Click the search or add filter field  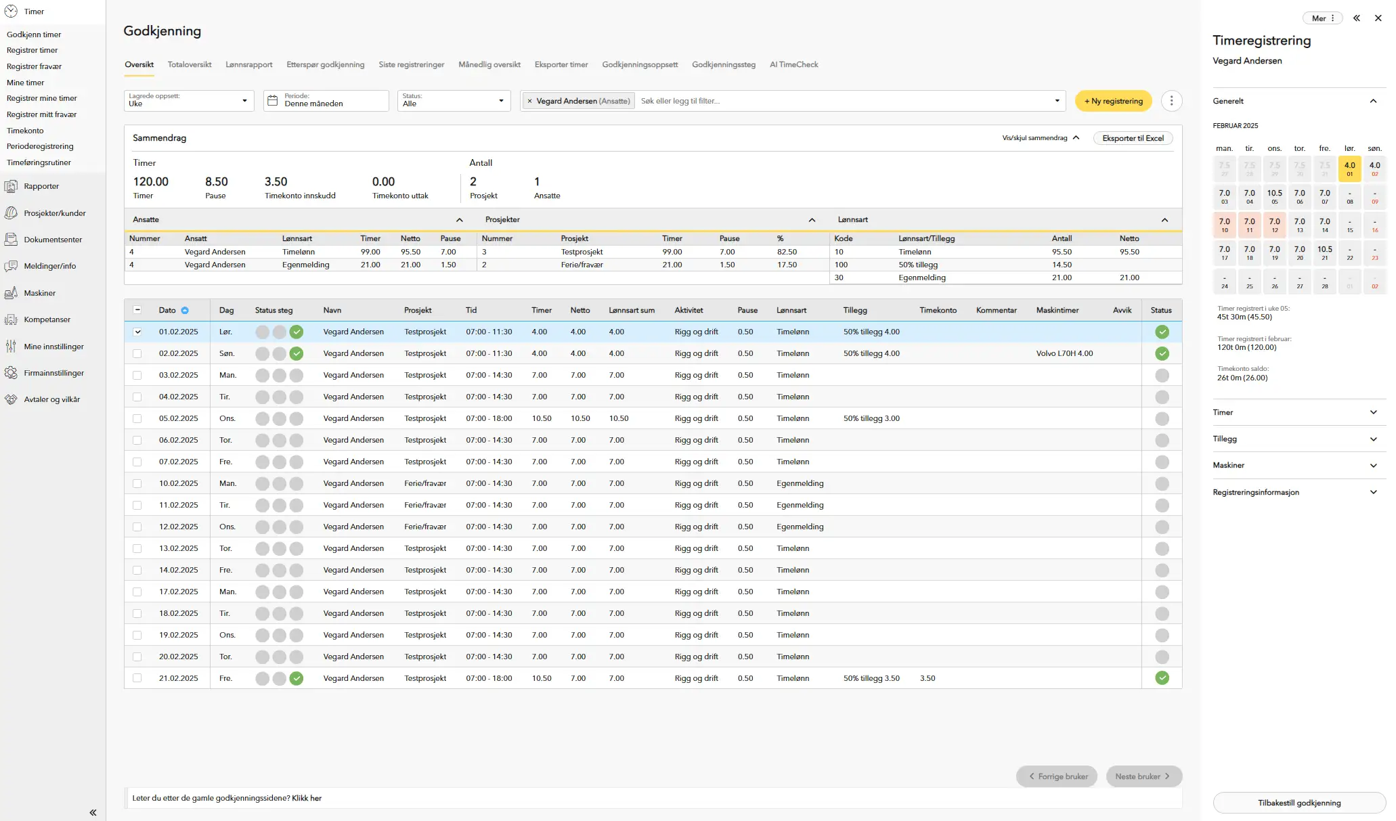tap(843, 101)
